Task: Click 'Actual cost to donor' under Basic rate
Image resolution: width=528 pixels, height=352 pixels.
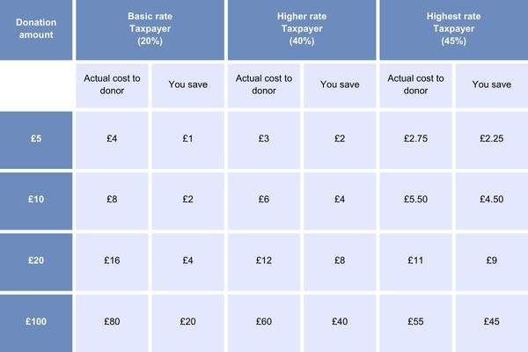Action: 112,85
